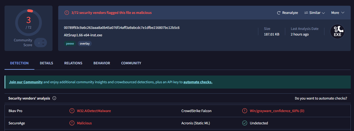This screenshot has height=131, width=354.
Task: Click the Malicious detection label
Action: pos(84,123)
